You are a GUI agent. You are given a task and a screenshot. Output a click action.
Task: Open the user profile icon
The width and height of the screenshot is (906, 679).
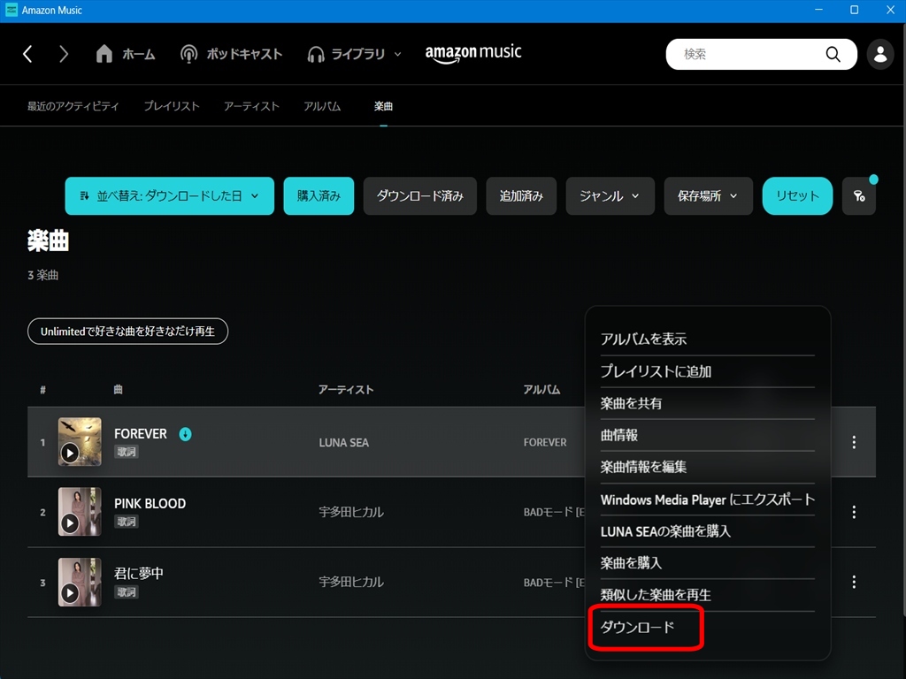880,54
